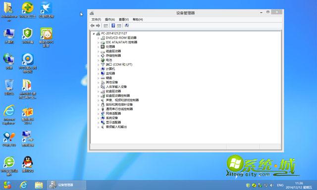Open the 帮助(H) menu
Image resolution: width=317 pixels, height=190 pixels.
(x=138, y=19)
